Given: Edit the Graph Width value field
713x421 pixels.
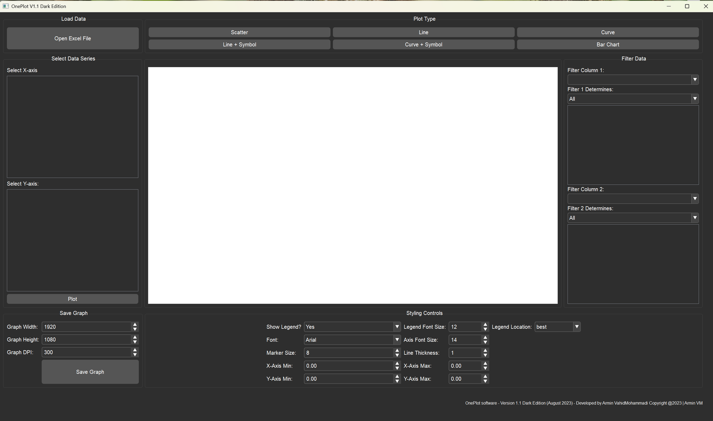Looking at the screenshot, I should 85,327.
